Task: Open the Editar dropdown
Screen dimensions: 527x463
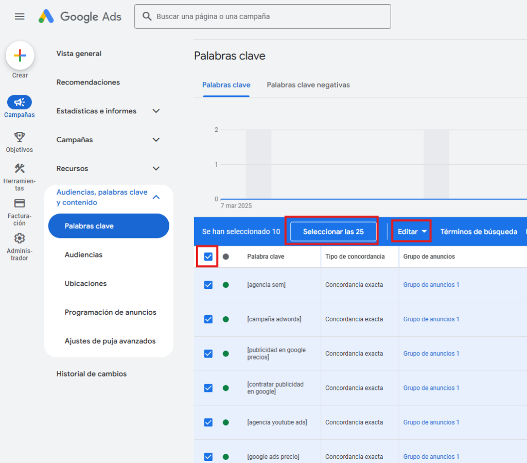Action: pos(412,232)
